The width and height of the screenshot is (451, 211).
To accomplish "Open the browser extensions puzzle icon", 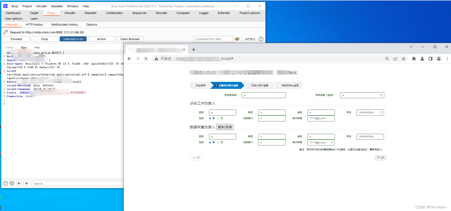I will point(414,59).
